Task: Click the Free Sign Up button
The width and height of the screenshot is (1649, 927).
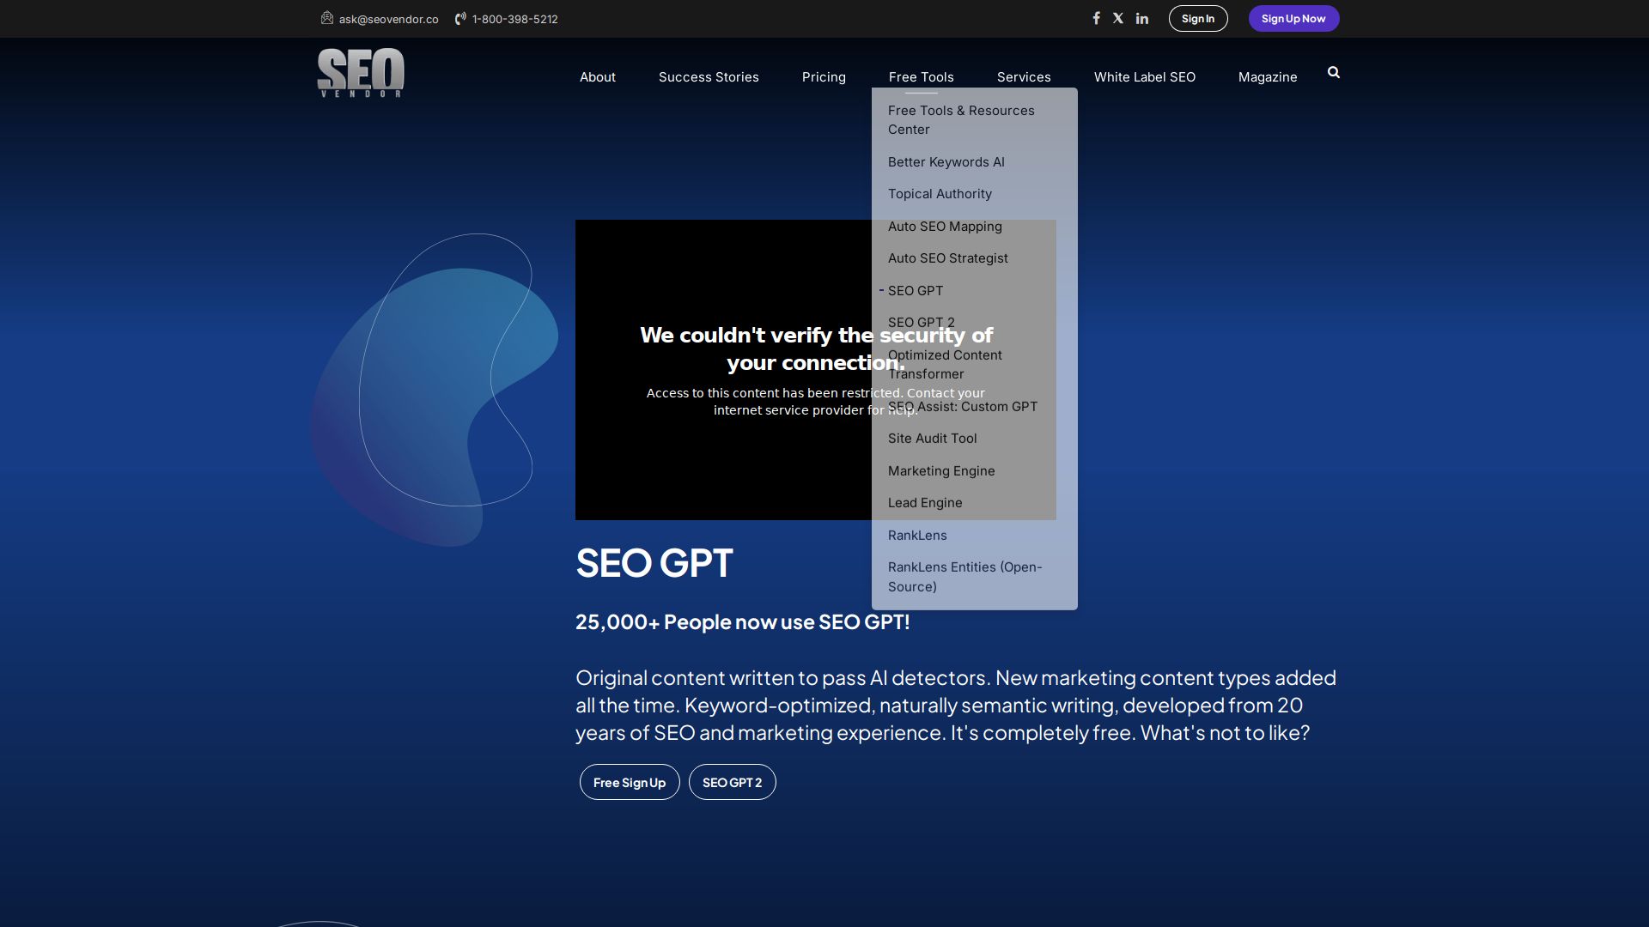Action: 629,782
